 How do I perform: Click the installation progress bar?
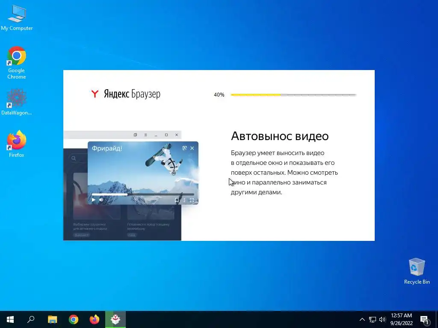point(293,95)
